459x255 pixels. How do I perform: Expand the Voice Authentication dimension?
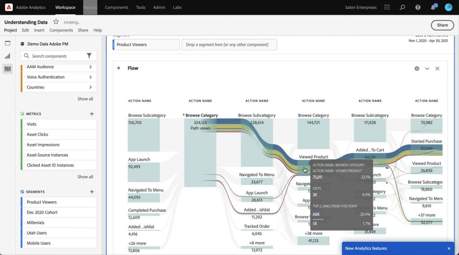pyautogui.click(x=91, y=77)
